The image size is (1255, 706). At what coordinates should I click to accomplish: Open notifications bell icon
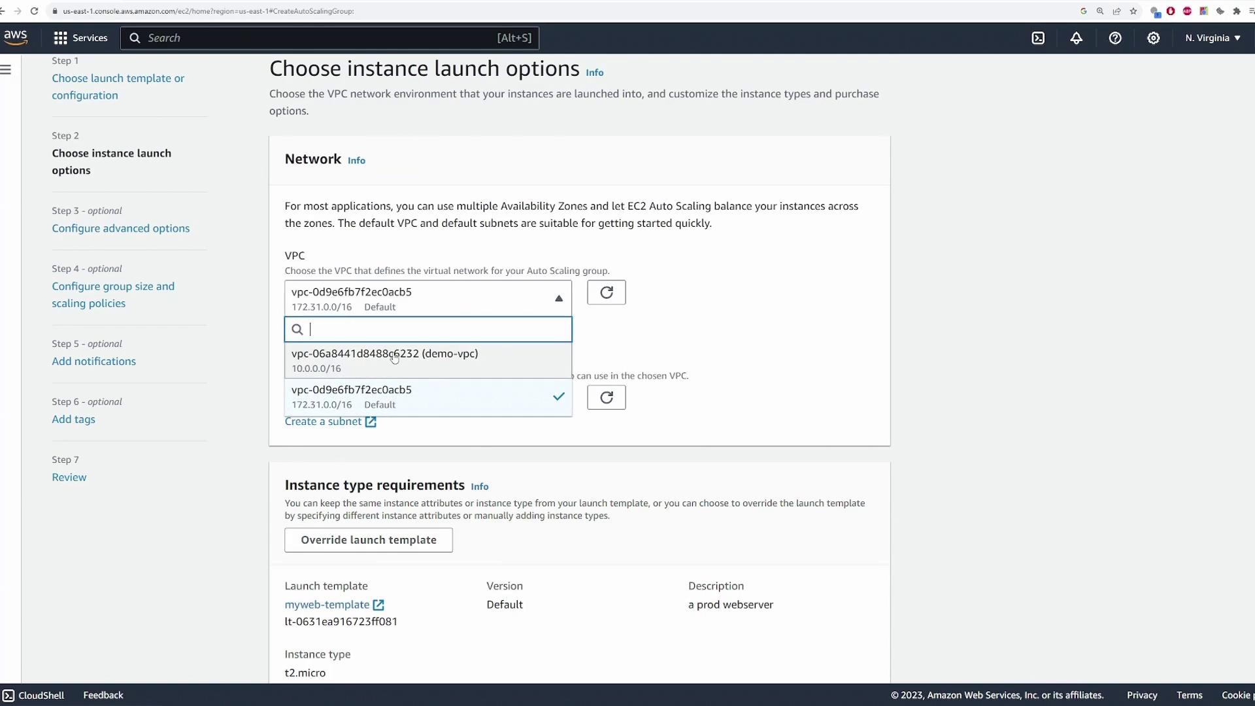1076,38
